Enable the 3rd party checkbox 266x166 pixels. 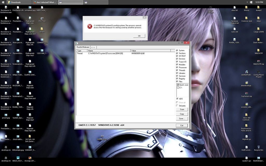click(177, 106)
